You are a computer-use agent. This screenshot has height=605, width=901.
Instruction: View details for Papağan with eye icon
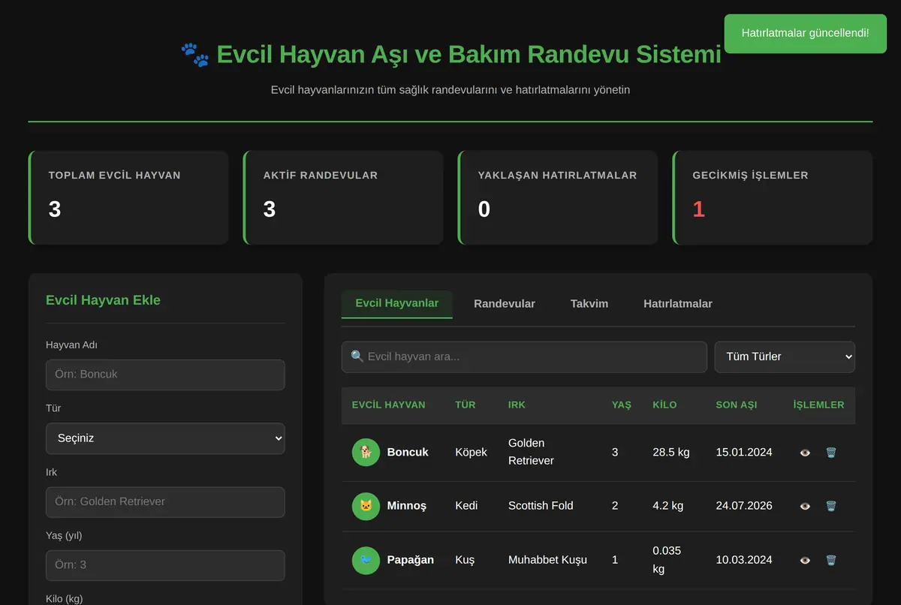(805, 560)
